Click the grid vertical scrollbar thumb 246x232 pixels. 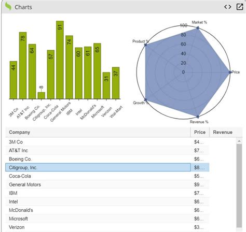pos(239,185)
